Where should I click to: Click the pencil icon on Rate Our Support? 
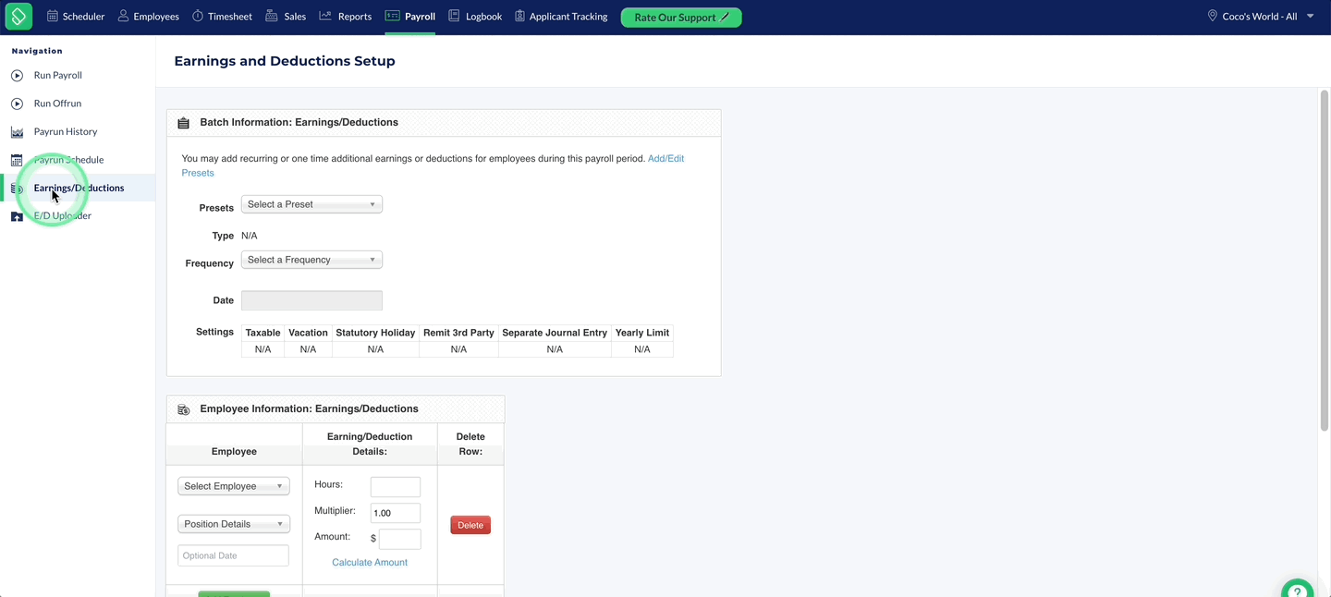[725, 17]
